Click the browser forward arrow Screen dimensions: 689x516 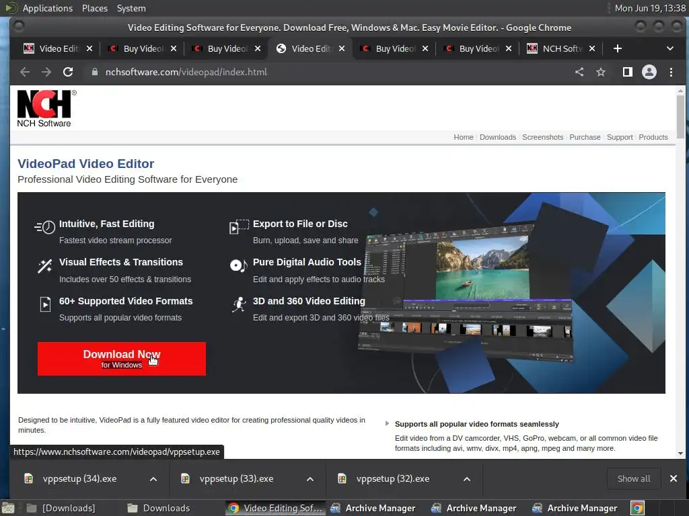(x=46, y=72)
